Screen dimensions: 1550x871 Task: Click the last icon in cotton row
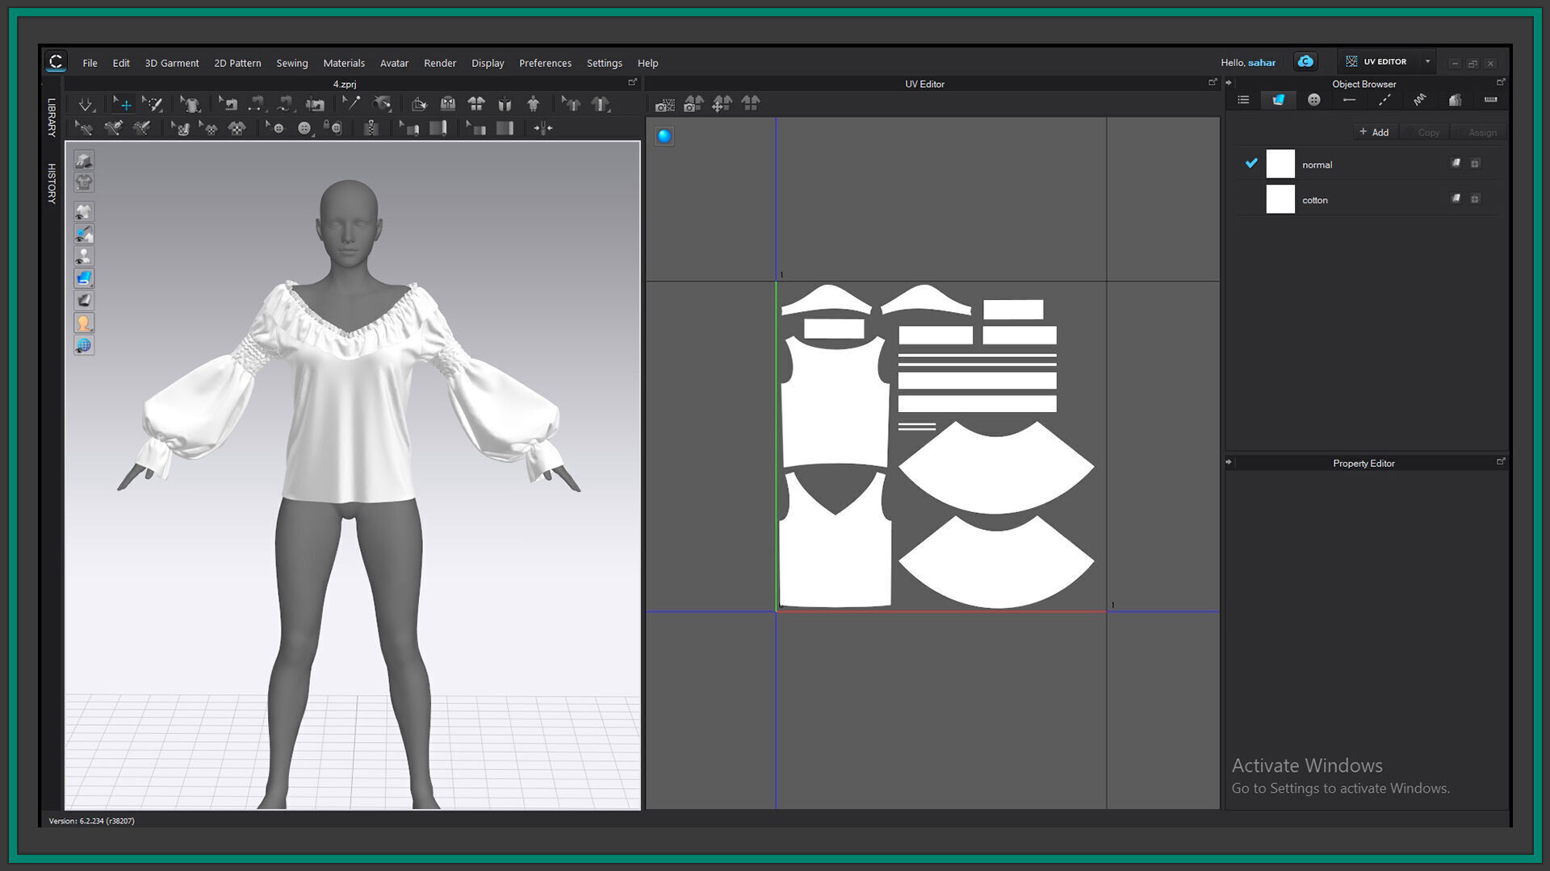point(1475,199)
